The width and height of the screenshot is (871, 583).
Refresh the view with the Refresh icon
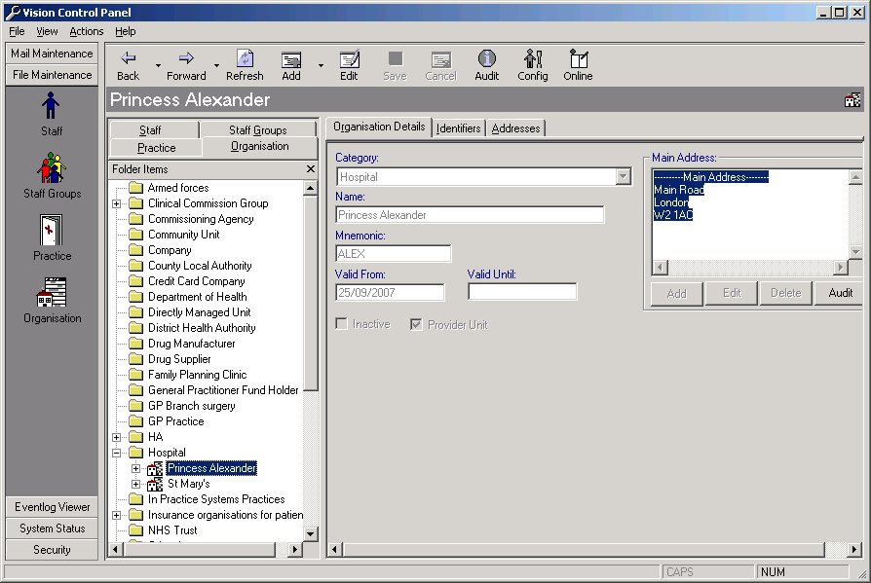click(245, 58)
